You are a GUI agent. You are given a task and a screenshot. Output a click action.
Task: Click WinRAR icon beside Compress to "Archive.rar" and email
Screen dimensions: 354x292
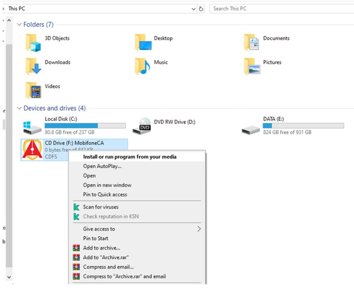pyautogui.click(x=76, y=276)
